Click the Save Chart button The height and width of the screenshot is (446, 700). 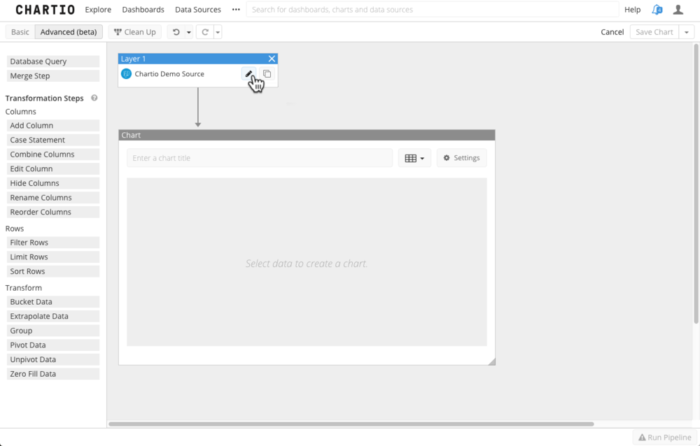click(654, 32)
